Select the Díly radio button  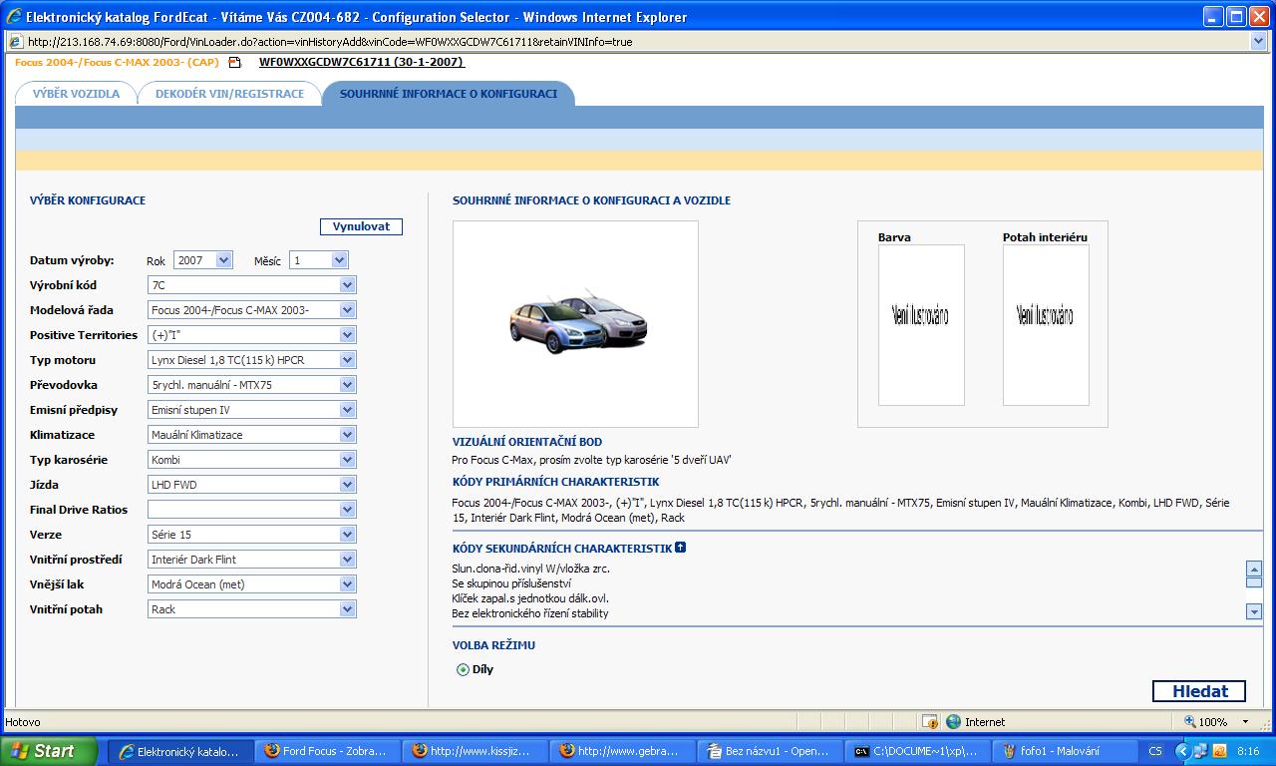[x=463, y=669]
